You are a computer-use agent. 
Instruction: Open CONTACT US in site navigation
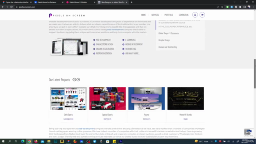tap(184, 15)
